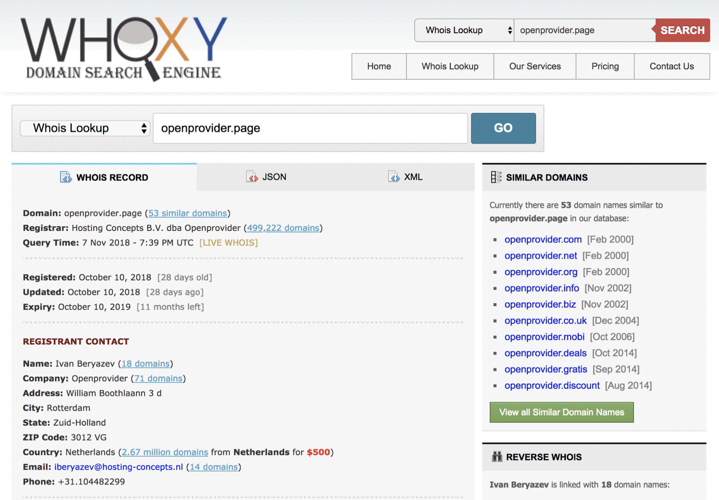Image resolution: width=719 pixels, height=500 pixels.
Task: Open openprovider.gratis similar domain
Action: tap(546, 369)
